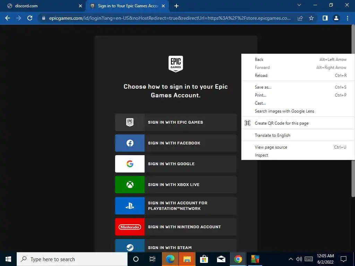Click the QR code icon in context menu
The image size is (355, 266).
click(x=248, y=123)
